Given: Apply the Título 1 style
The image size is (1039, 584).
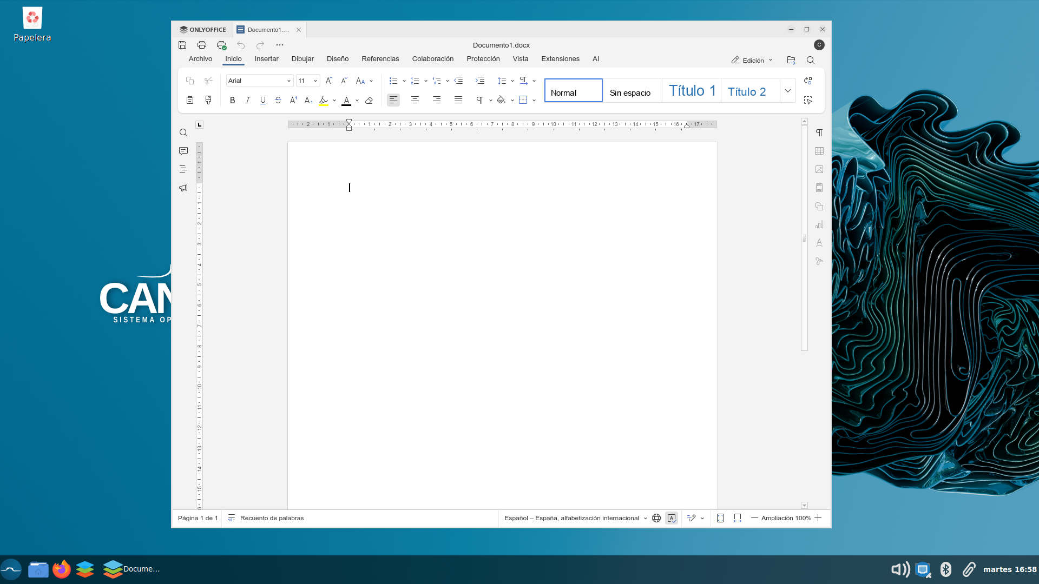Looking at the screenshot, I should [692, 91].
